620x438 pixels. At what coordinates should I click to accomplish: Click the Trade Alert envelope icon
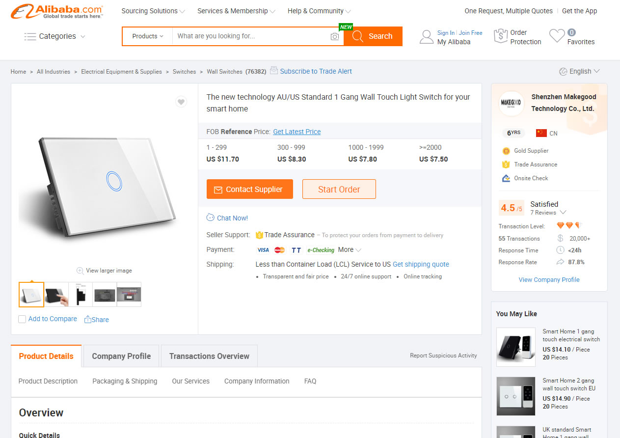[274, 71]
